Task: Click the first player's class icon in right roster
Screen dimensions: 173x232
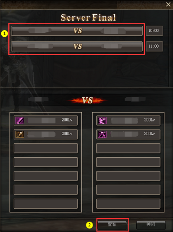Action: (x=102, y=121)
